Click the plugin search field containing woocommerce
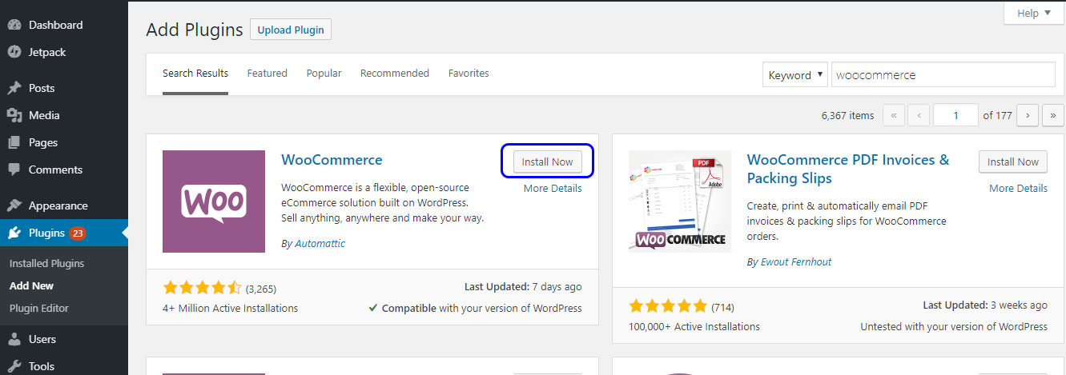This screenshot has width=1066, height=375. (943, 74)
